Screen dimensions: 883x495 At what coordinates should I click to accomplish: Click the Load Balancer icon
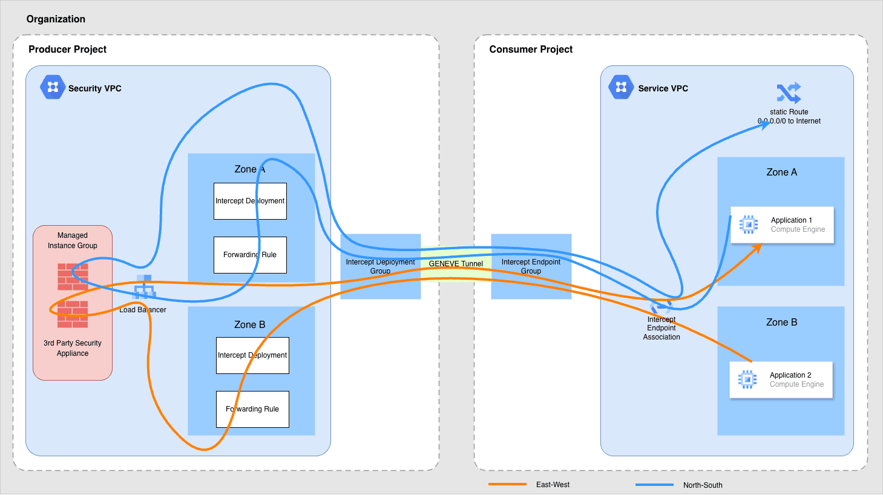coord(144,288)
